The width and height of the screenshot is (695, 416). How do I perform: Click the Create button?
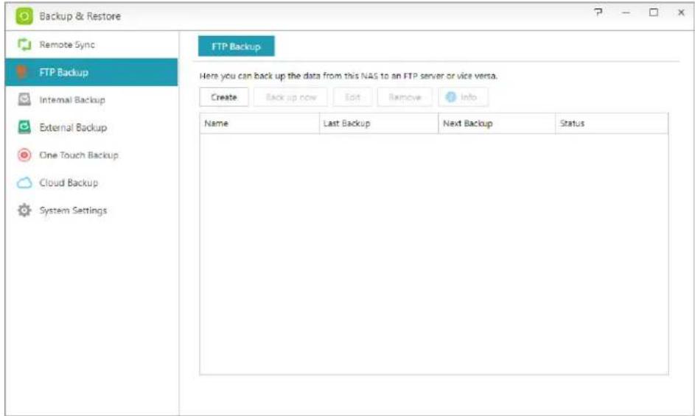pyautogui.click(x=224, y=97)
